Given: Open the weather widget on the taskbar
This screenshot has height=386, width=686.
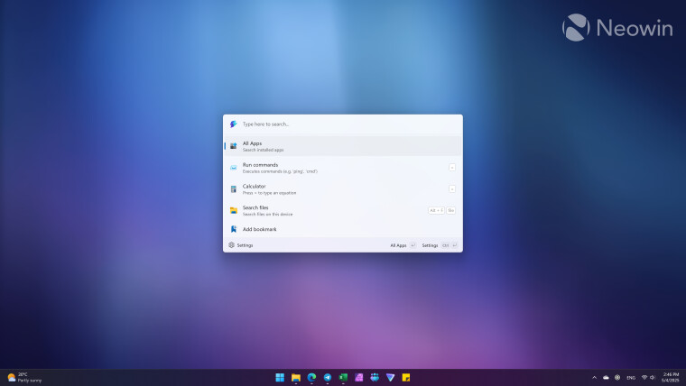Looking at the screenshot, I should point(24,377).
